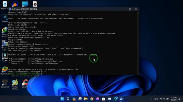Open Messenger from the taskbar
The image size is (183, 102).
point(98,99)
